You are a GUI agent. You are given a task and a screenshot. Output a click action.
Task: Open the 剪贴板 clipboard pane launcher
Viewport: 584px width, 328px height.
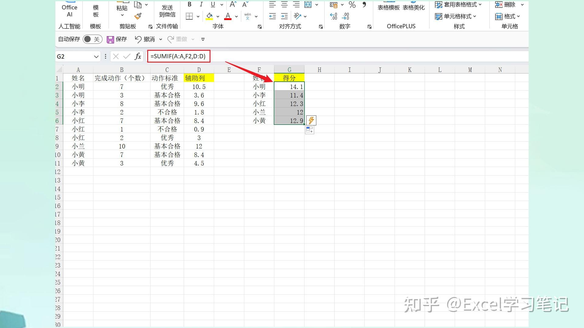point(150,27)
